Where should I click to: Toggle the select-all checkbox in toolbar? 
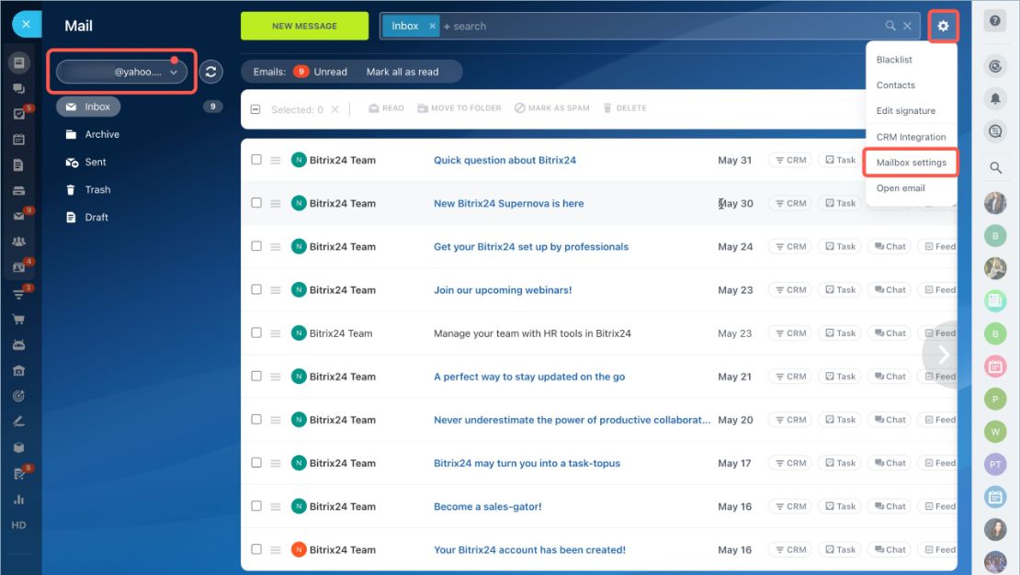[x=255, y=109]
